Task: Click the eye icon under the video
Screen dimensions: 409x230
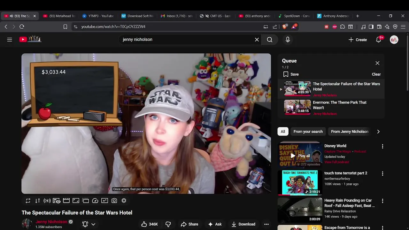Action: pos(57,201)
